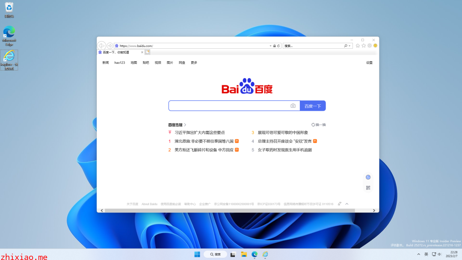The width and height of the screenshot is (462, 260).
Task: Open File Explorer from the taskbar
Action: tap(244, 254)
